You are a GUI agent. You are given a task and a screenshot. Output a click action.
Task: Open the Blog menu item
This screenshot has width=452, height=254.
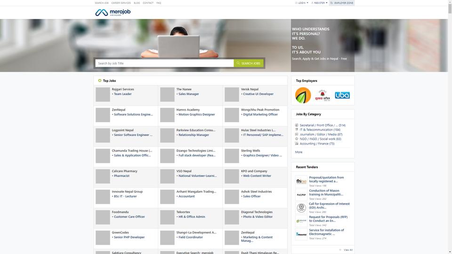click(137, 3)
